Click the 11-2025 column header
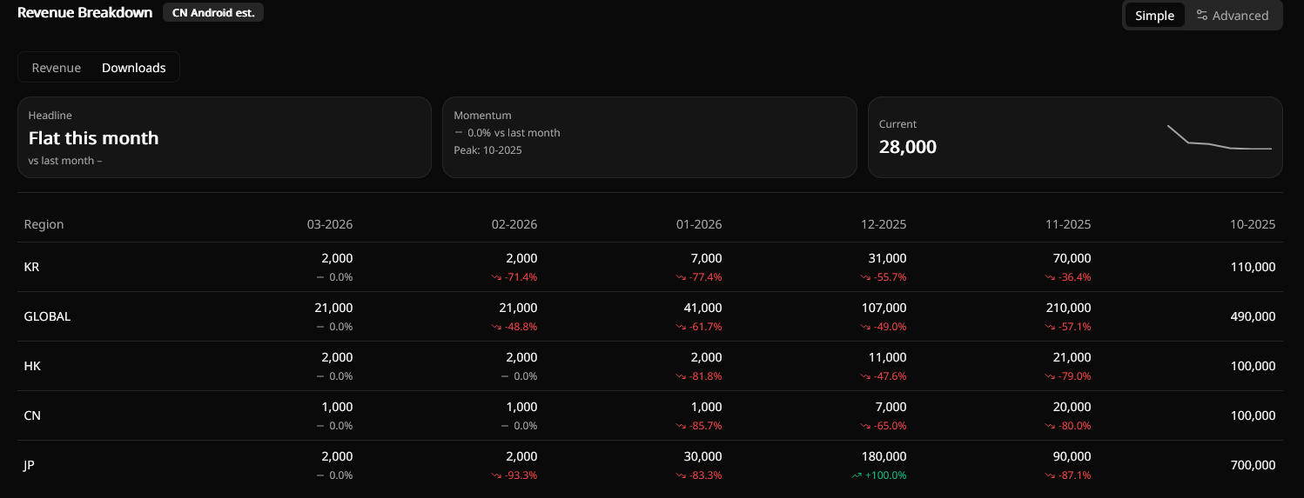The height and width of the screenshot is (498, 1304). 1068,224
